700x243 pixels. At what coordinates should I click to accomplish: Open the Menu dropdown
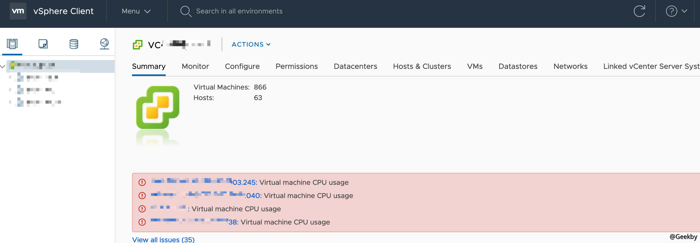(136, 11)
